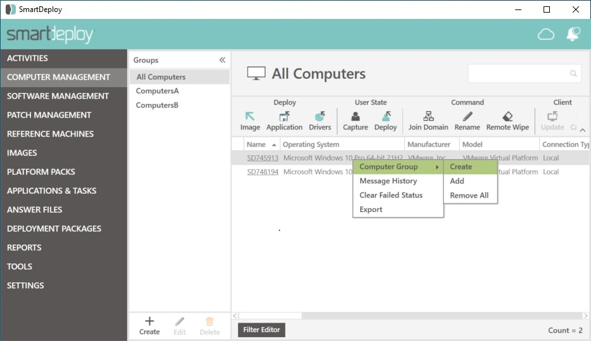Select Remove All in the submenu
The image size is (591, 341).
[469, 196]
